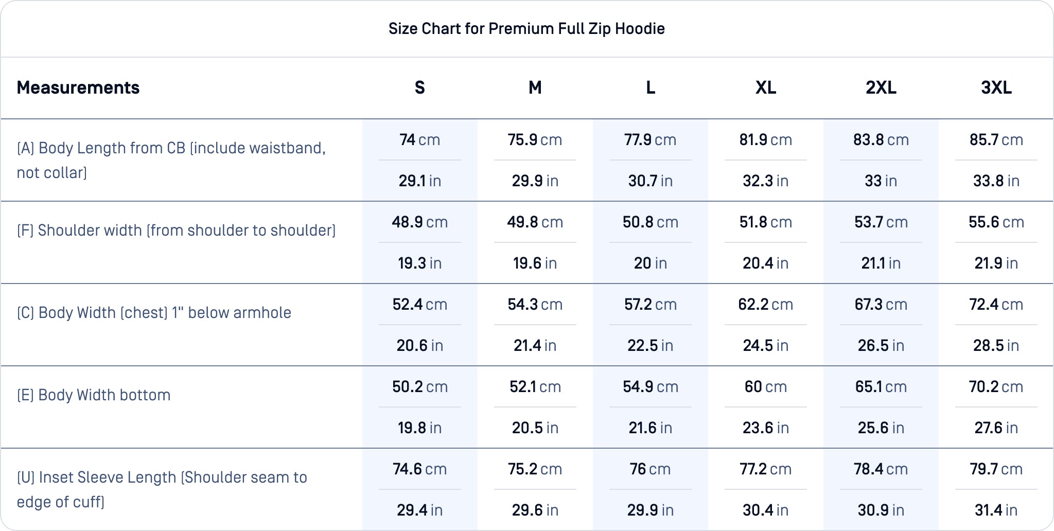Click the S size column header
Image resolution: width=1054 pixels, height=531 pixels.
[x=419, y=88]
